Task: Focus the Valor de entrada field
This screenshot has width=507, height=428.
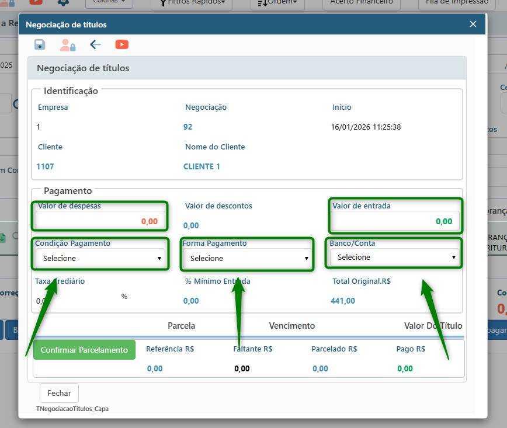Action: 395,221
